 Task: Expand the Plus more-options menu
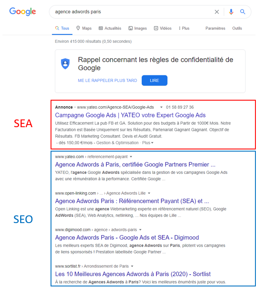pos(184,28)
